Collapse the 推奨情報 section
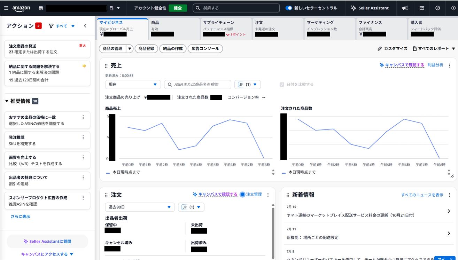 pyautogui.click(x=7, y=101)
